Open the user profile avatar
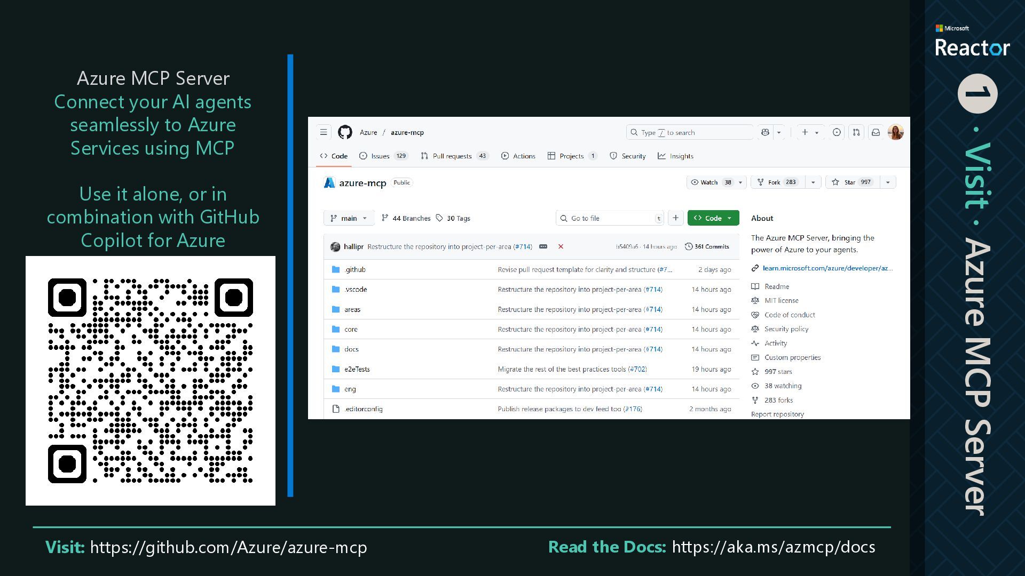The image size is (1025, 576). (x=895, y=132)
